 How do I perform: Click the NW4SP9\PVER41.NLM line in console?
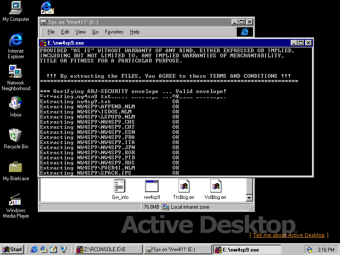110,168
